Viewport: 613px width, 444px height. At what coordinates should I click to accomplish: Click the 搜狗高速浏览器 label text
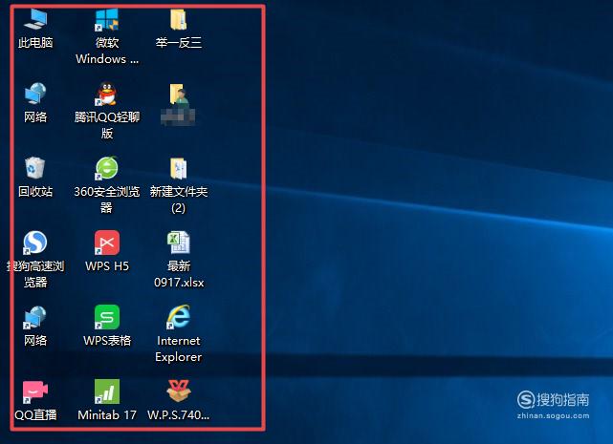35,274
